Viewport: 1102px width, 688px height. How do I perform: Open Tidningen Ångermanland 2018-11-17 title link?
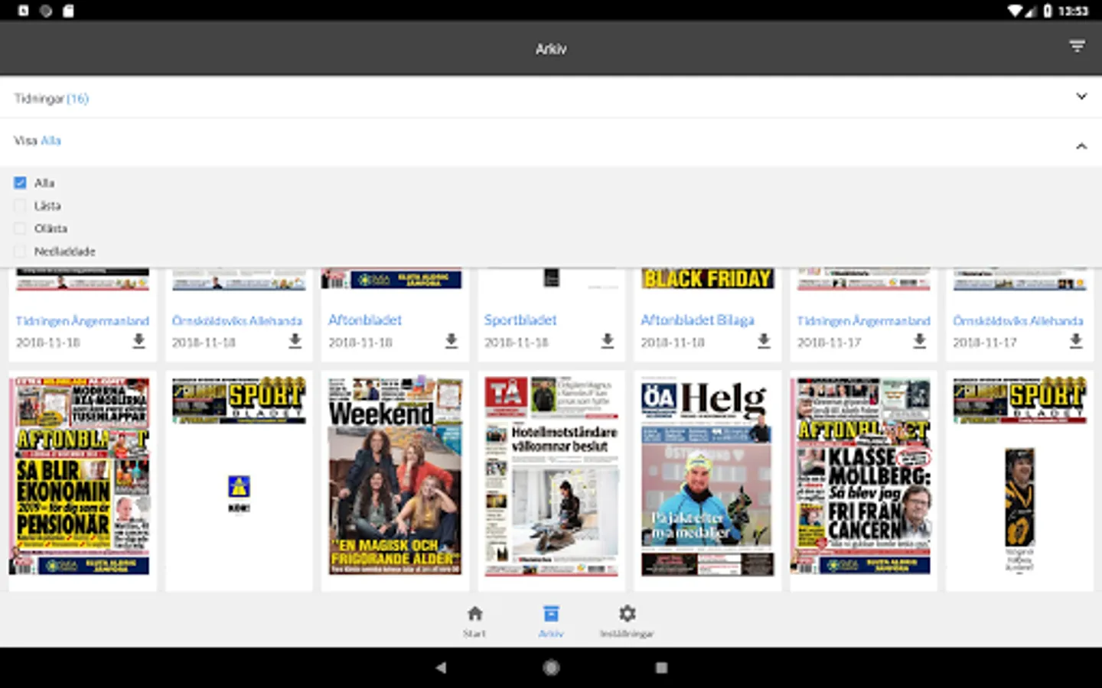[x=863, y=320]
